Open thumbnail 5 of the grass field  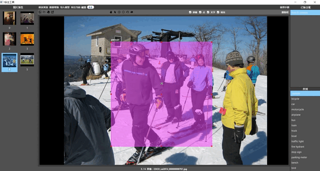click(x=27, y=60)
